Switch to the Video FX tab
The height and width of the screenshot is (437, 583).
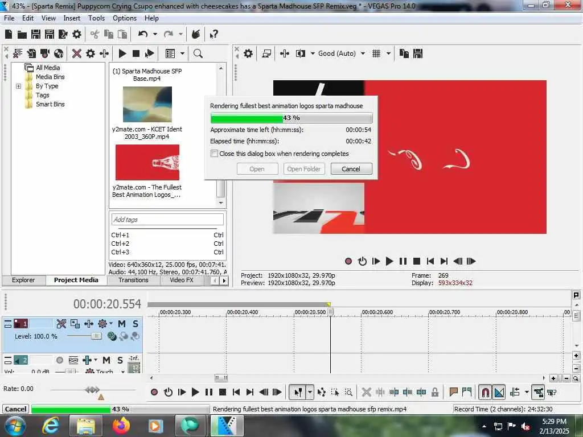click(x=182, y=280)
